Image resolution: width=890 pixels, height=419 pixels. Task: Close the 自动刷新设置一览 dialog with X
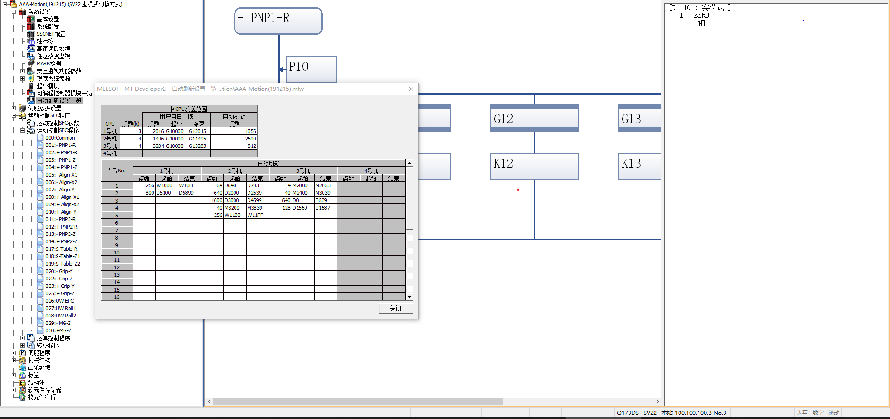click(411, 89)
